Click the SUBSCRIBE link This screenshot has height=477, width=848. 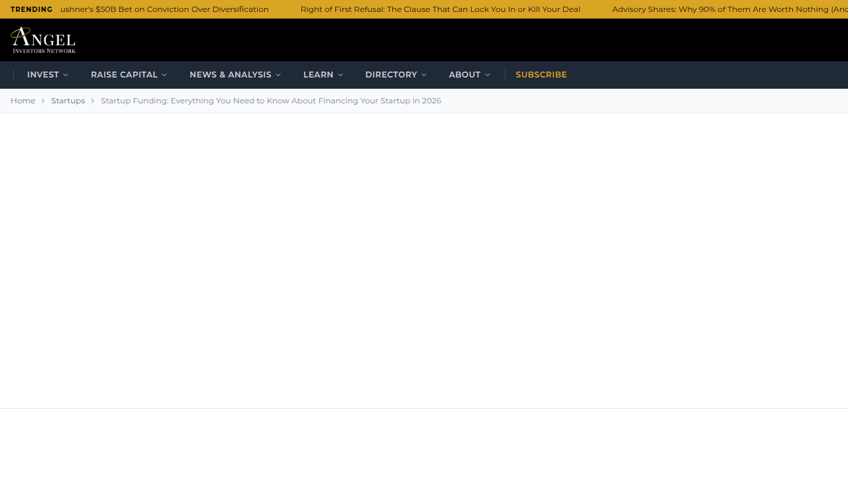click(541, 75)
